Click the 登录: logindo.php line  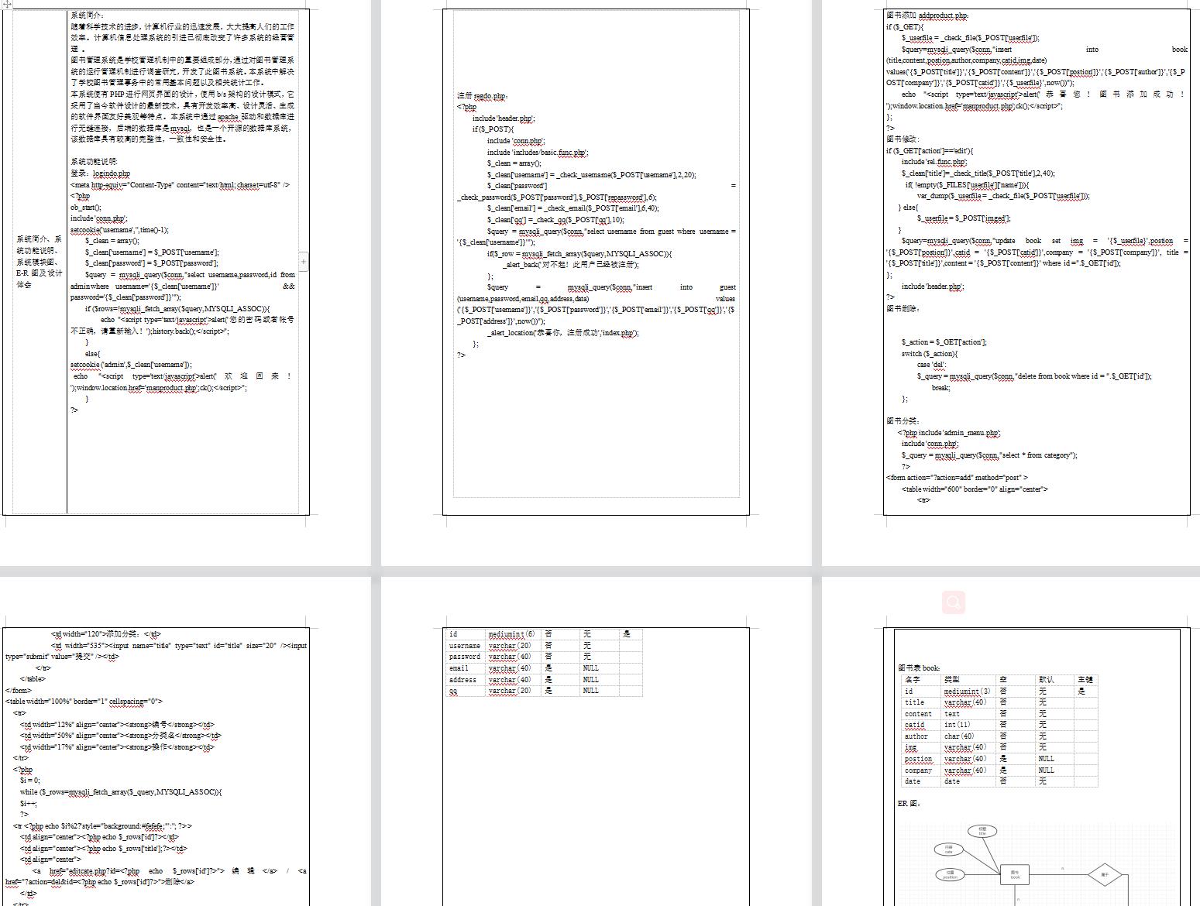100,173
